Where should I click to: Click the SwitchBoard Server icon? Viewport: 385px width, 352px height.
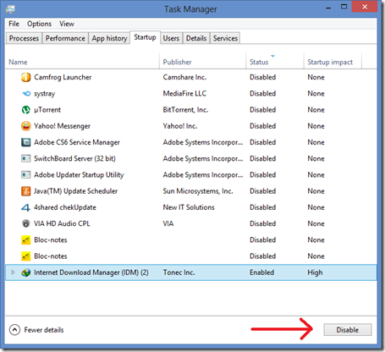point(26,158)
